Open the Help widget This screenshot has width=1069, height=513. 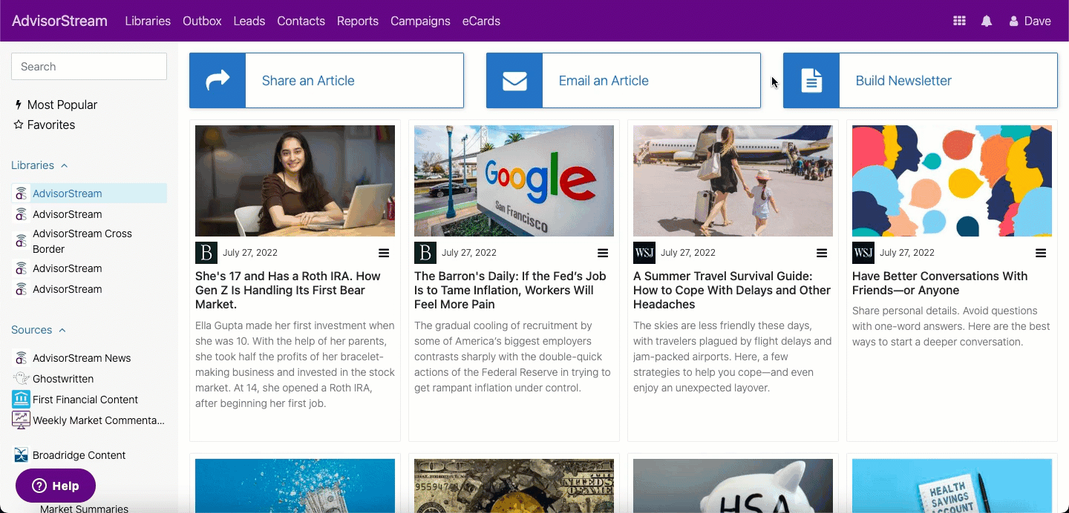click(x=56, y=486)
